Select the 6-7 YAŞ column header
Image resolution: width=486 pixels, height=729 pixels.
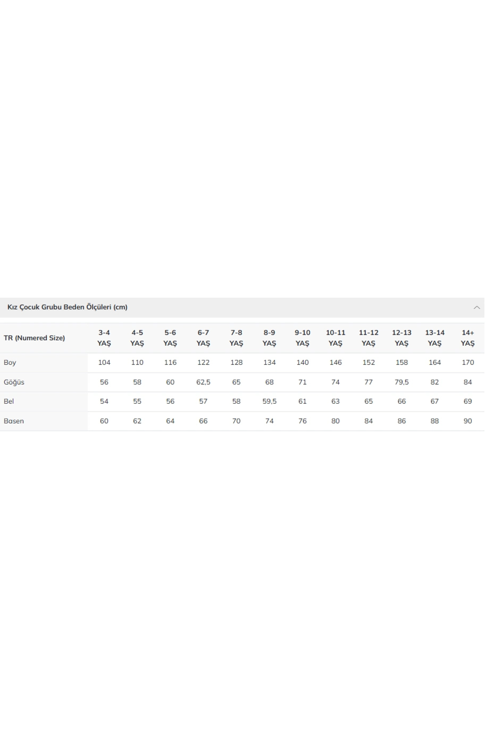(x=203, y=338)
